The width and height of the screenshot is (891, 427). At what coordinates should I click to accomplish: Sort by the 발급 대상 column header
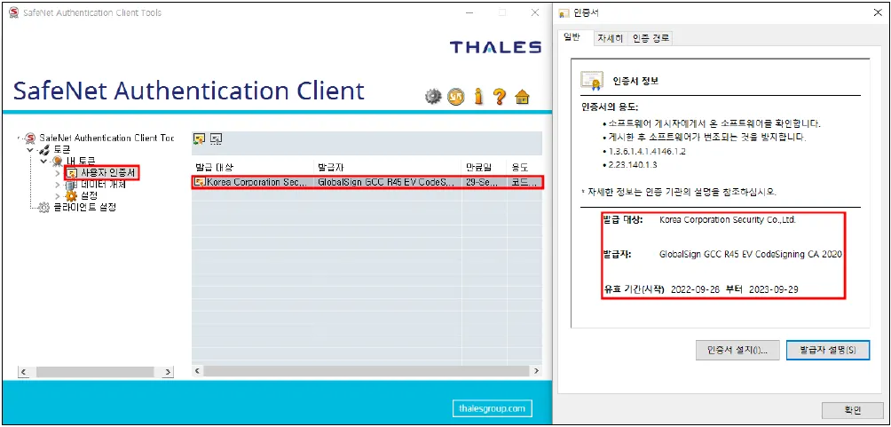click(252, 167)
